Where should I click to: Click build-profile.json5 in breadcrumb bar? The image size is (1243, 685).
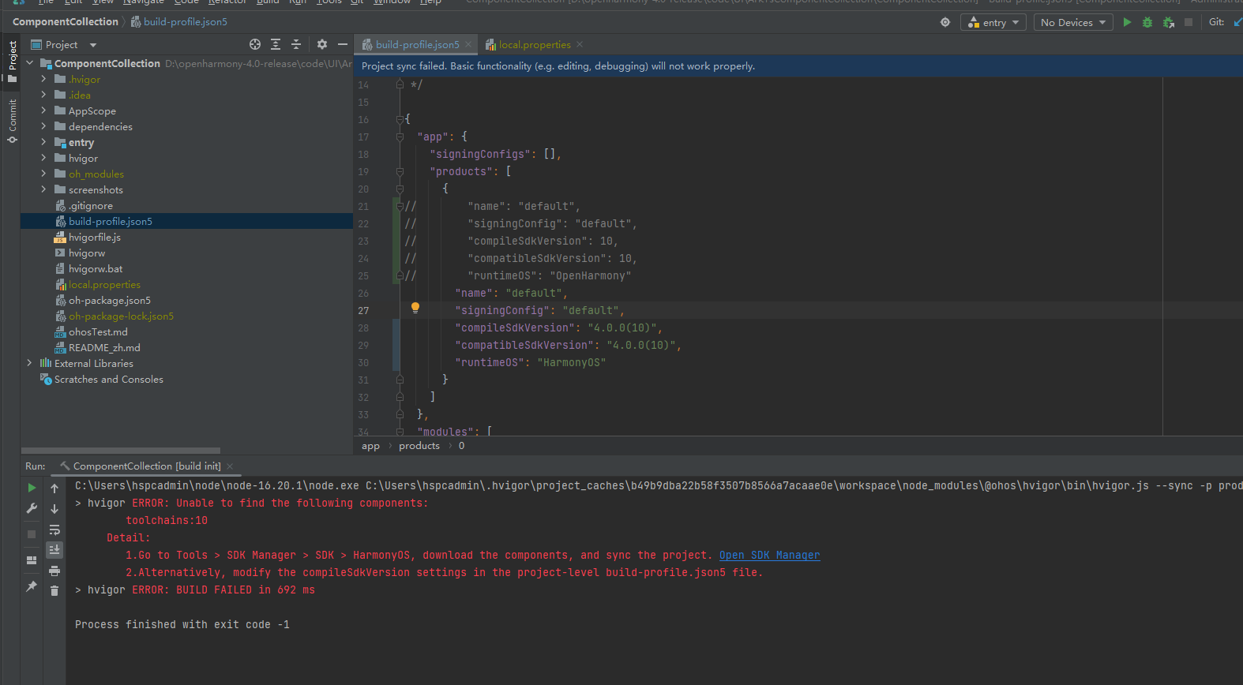pos(185,21)
